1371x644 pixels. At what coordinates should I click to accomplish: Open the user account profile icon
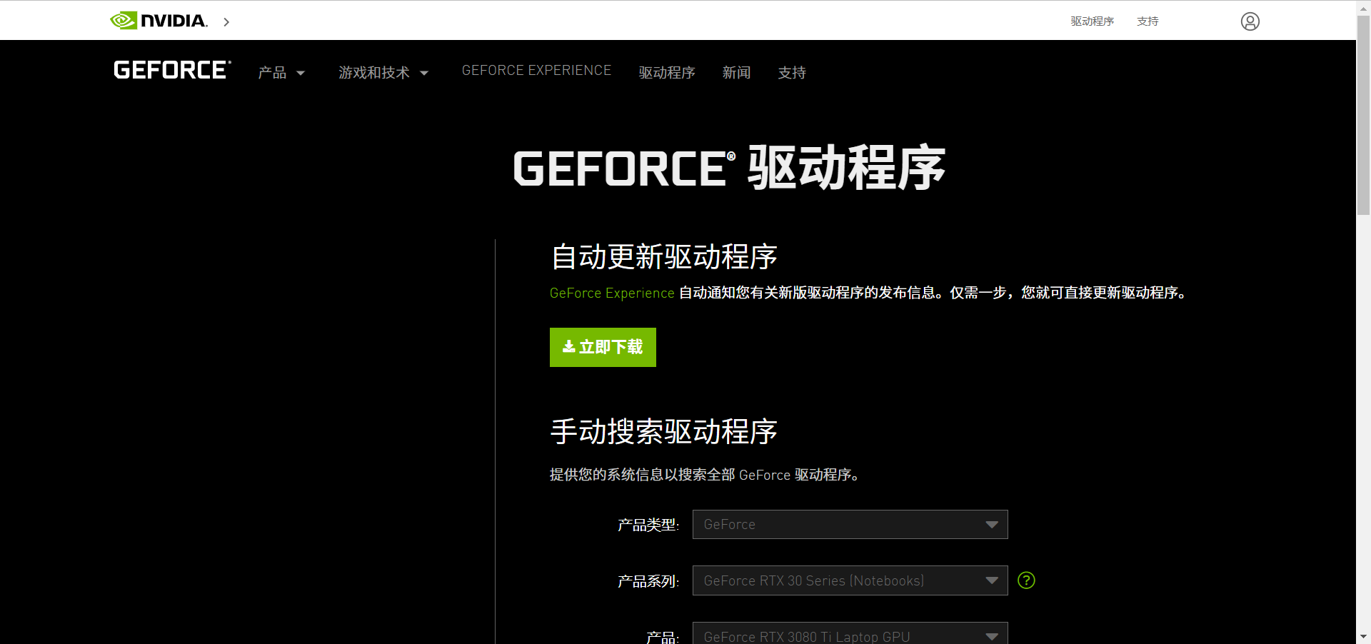tap(1250, 21)
